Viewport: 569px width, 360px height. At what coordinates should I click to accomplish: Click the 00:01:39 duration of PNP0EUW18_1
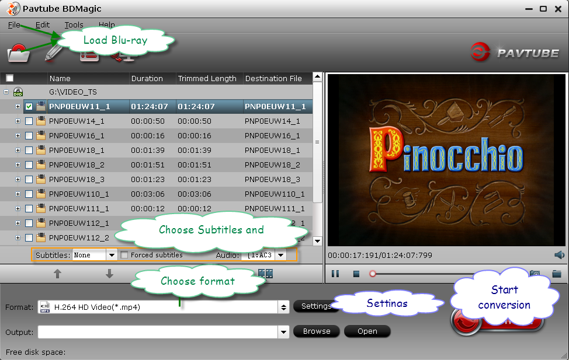pyautogui.click(x=148, y=150)
